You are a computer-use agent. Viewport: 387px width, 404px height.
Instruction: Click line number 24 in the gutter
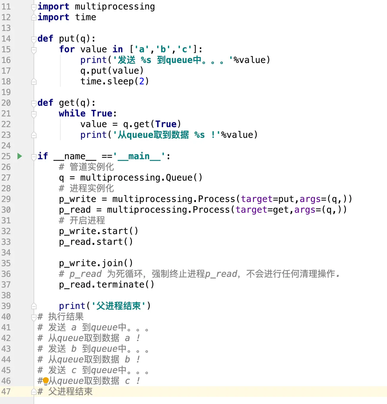6,146
